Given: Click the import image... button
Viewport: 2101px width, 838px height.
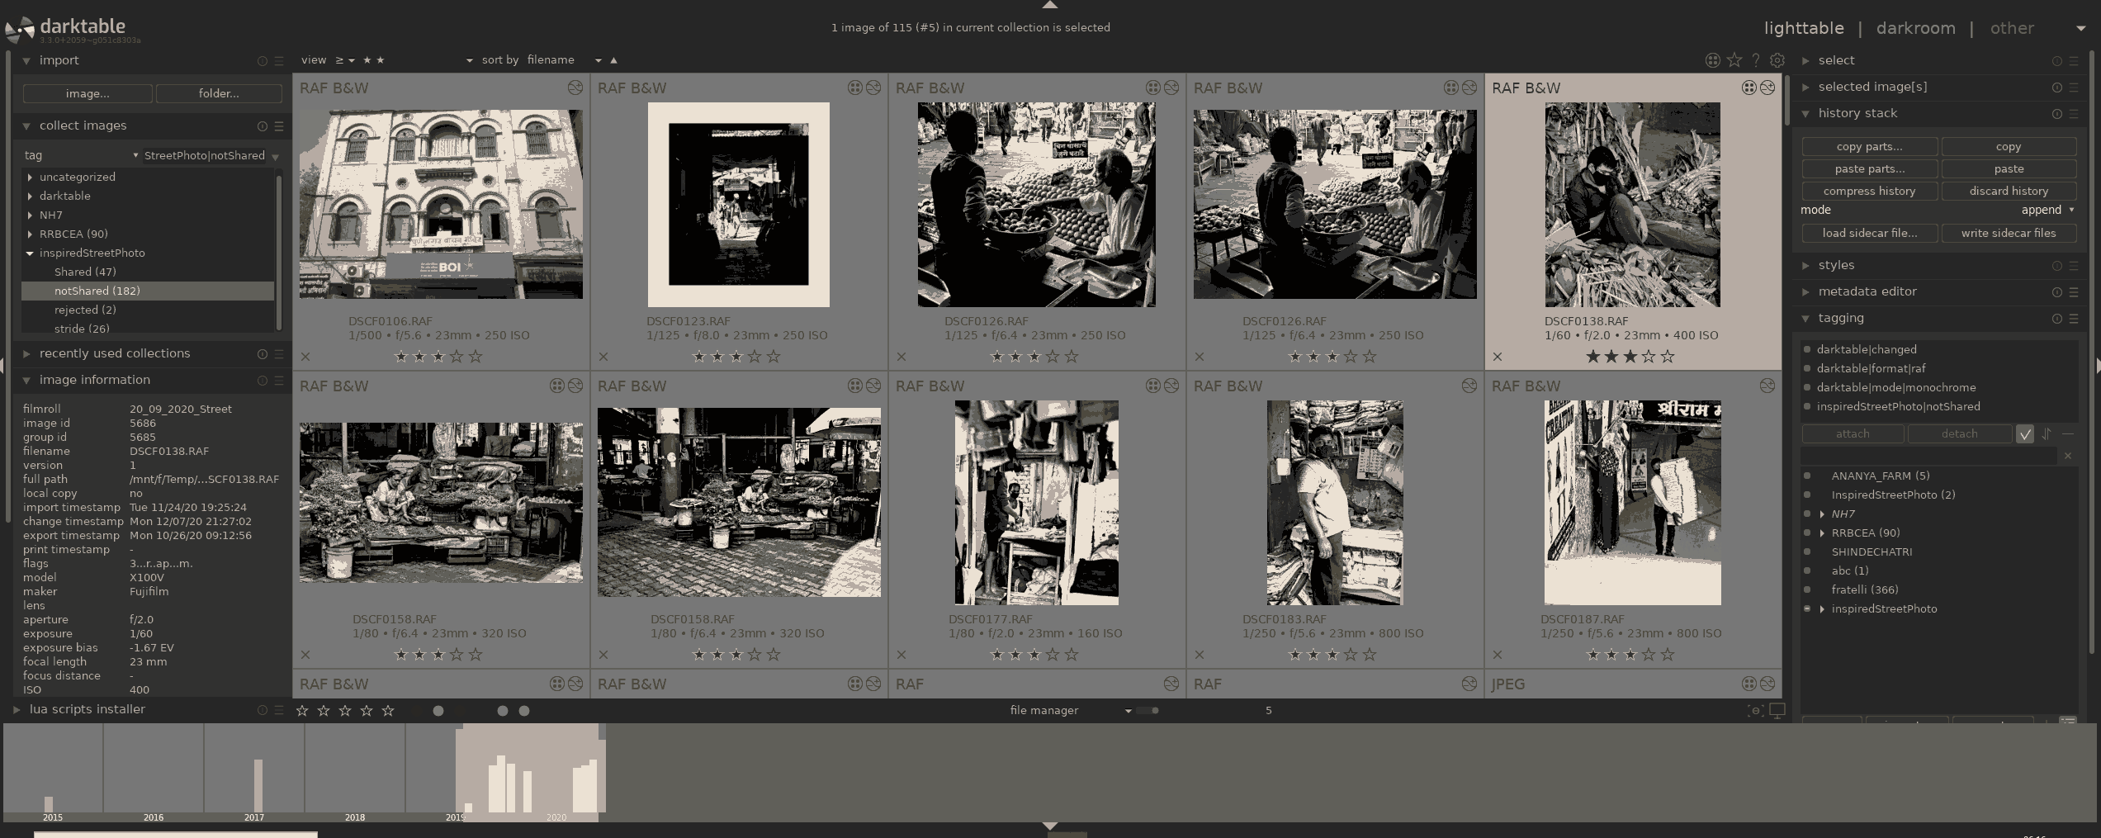Looking at the screenshot, I should [88, 94].
